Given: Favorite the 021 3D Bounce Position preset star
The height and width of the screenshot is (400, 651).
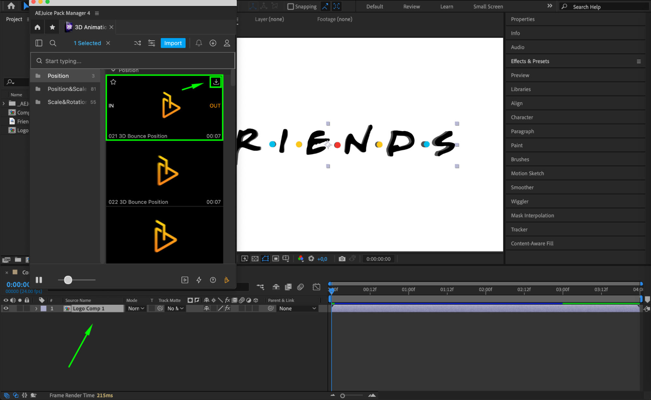Looking at the screenshot, I should click(x=113, y=82).
